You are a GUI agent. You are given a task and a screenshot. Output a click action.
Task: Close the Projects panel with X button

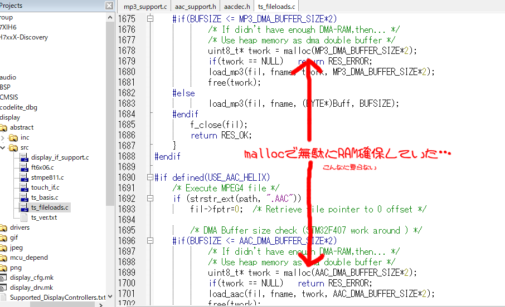[x=109, y=6]
